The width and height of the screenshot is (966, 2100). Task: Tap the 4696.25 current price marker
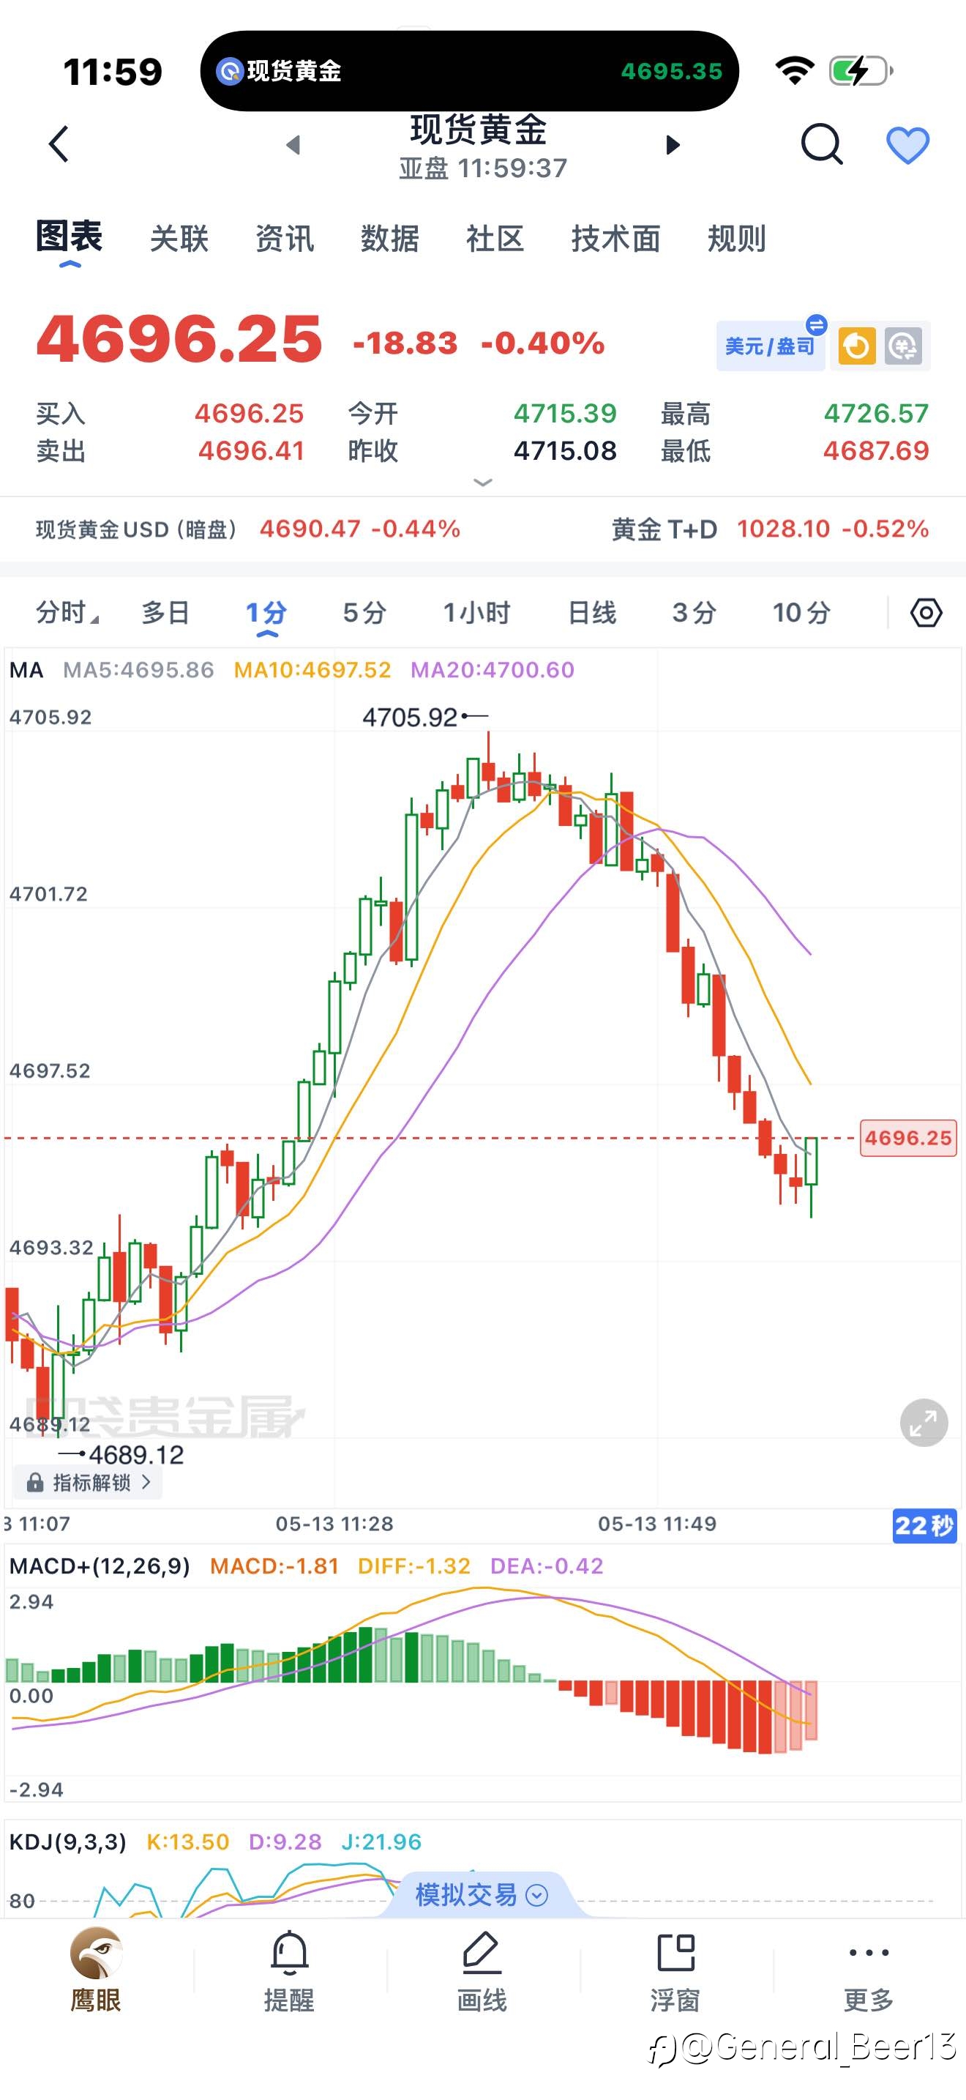pyautogui.click(x=908, y=1138)
